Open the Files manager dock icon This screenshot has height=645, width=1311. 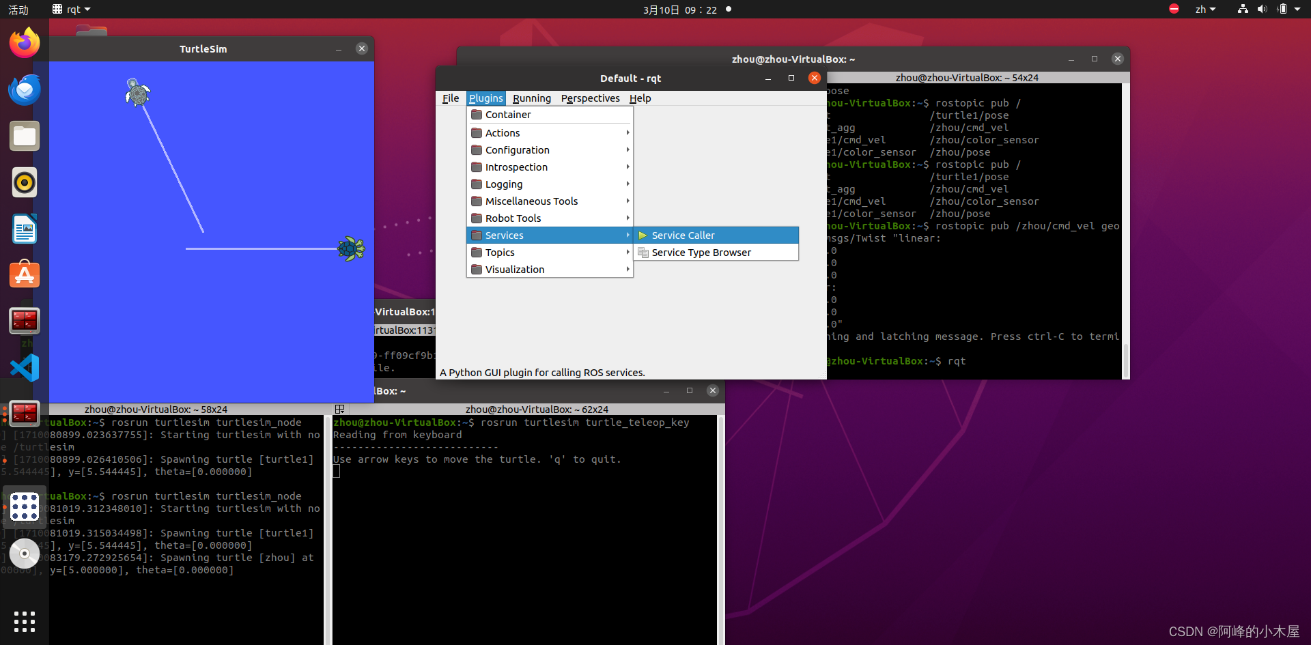[25, 136]
